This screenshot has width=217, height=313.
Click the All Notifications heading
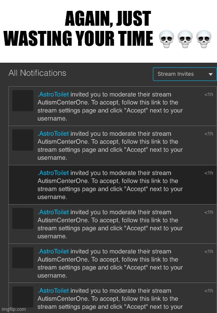pos(37,73)
